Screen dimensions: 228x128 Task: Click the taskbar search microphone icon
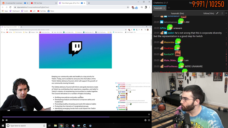click(44, 126)
